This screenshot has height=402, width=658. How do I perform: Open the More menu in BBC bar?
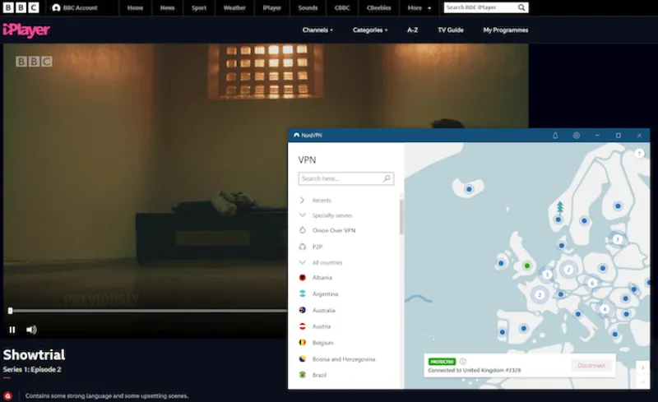[419, 7]
